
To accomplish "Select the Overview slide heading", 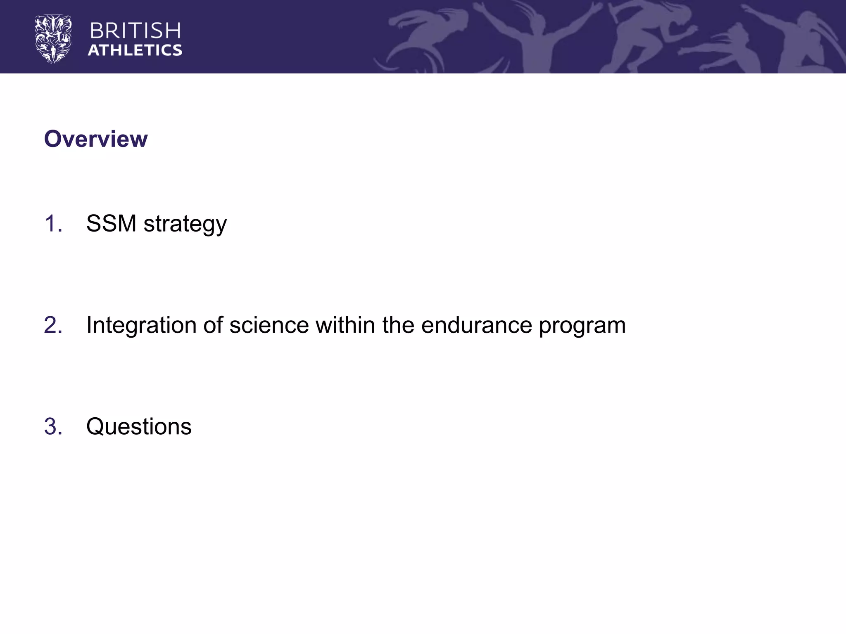I will (95, 139).
